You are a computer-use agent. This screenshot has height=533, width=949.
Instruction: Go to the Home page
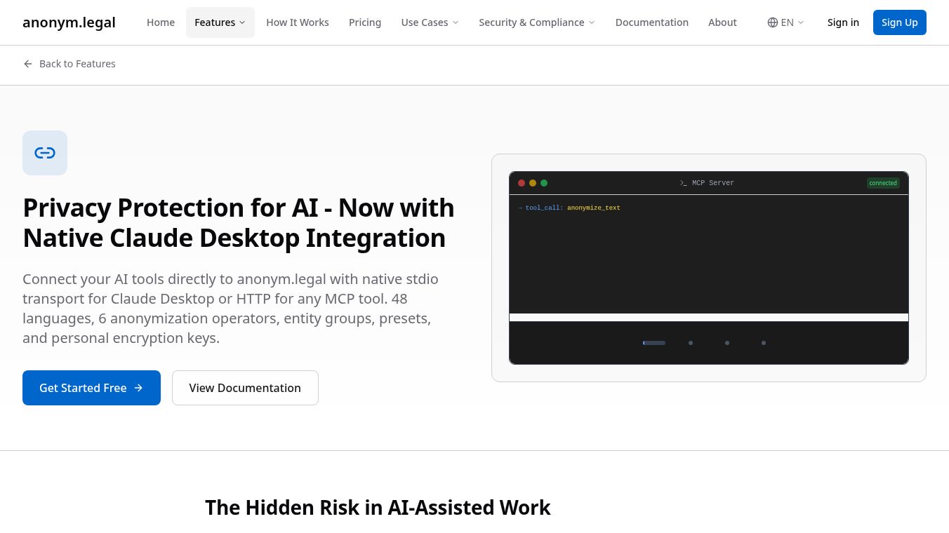pyautogui.click(x=161, y=22)
